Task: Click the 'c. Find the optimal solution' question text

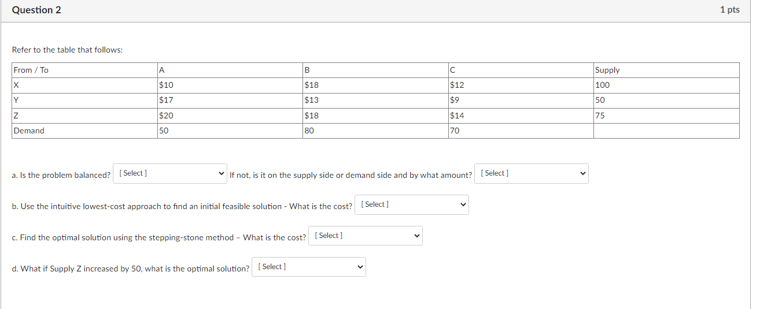Action: coord(159,237)
